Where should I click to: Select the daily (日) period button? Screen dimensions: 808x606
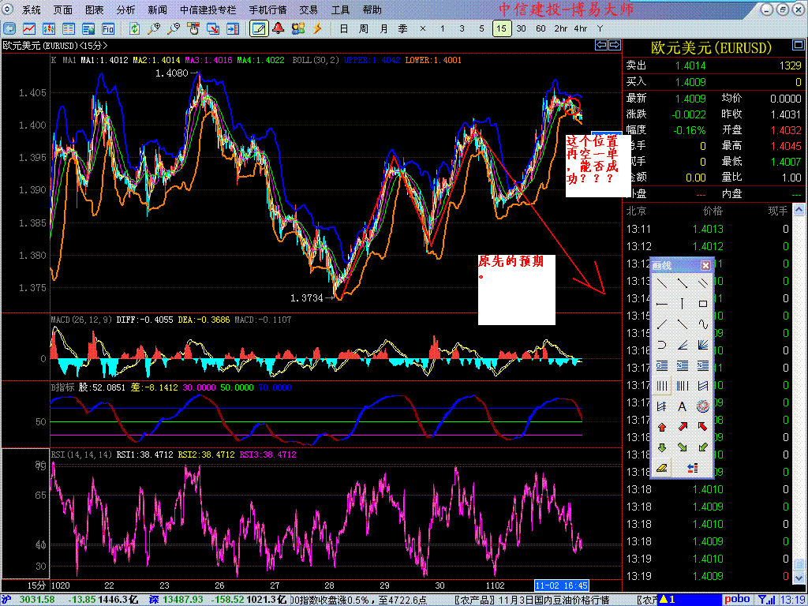pos(343,28)
